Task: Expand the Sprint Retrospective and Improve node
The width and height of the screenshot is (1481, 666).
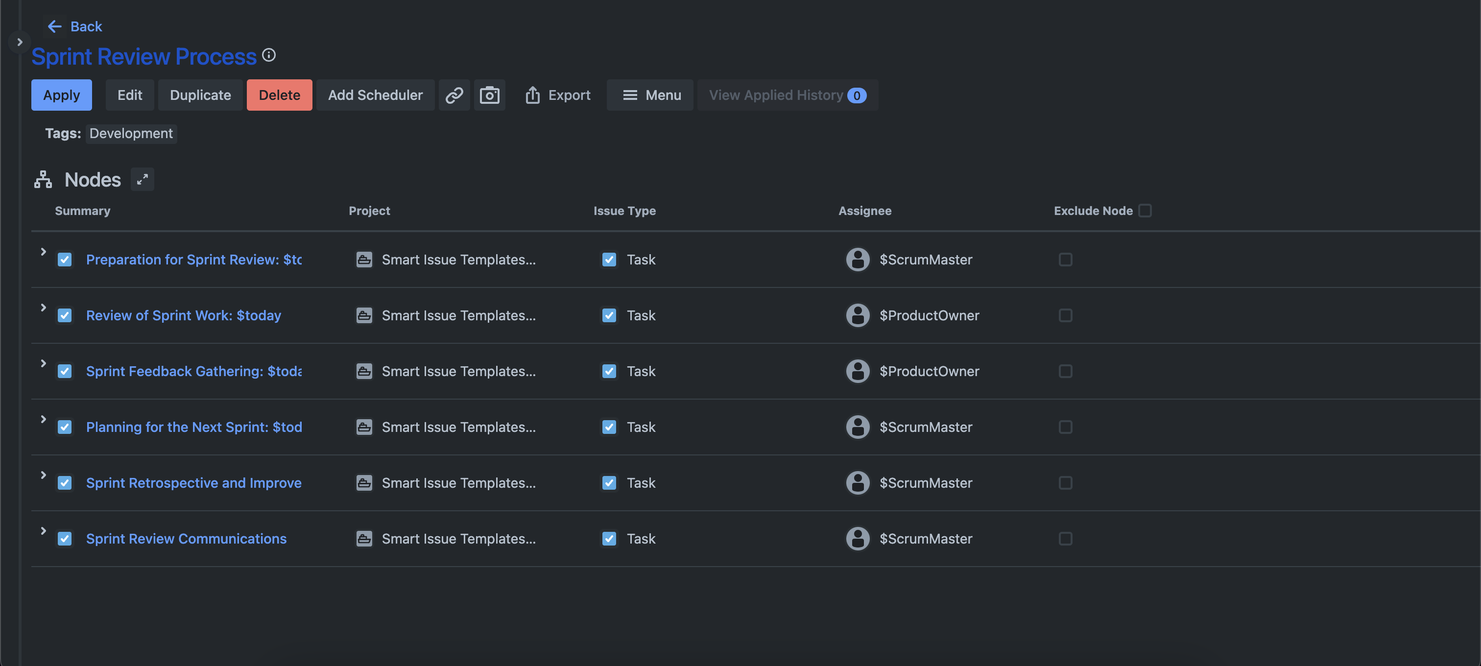Action: [43, 475]
